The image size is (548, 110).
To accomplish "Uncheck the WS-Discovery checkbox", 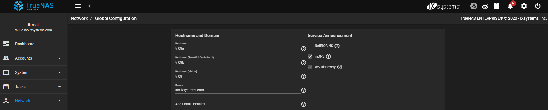I will [310, 67].
